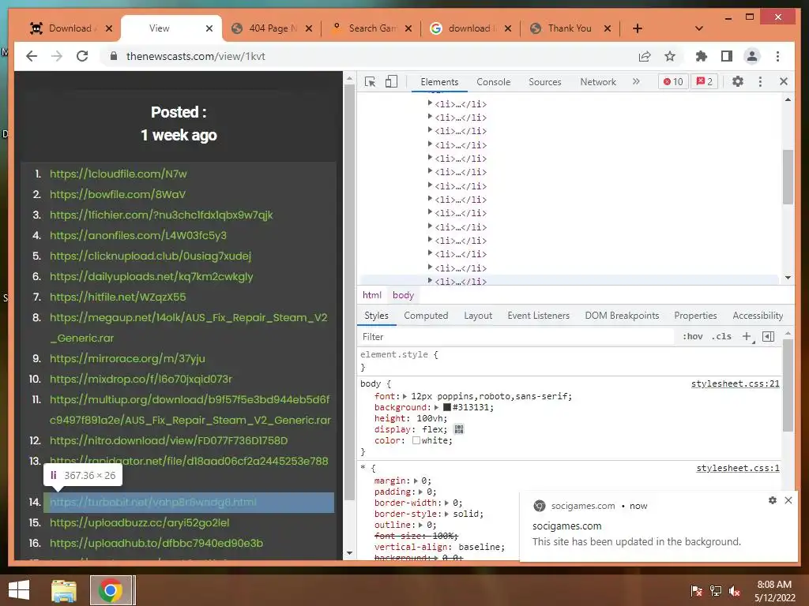The height and width of the screenshot is (606, 809).
Task: Switch to the Download tab
Action: [70, 28]
